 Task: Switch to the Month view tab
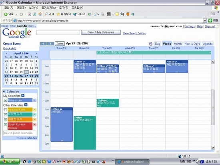pos(178,44)
